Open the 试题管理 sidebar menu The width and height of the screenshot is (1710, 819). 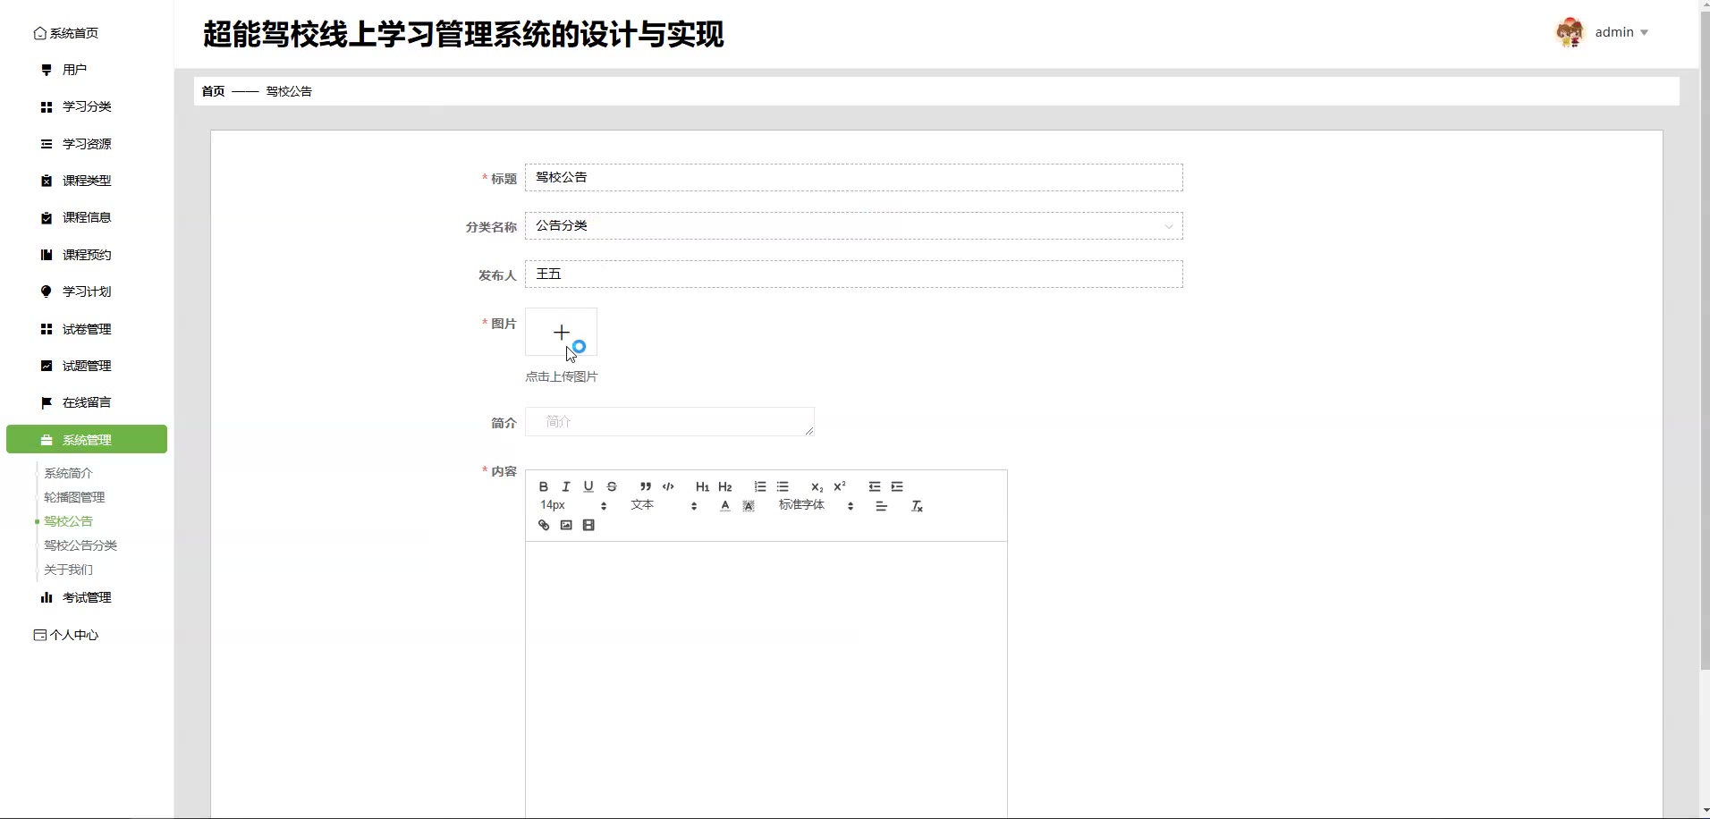pos(87,366)
